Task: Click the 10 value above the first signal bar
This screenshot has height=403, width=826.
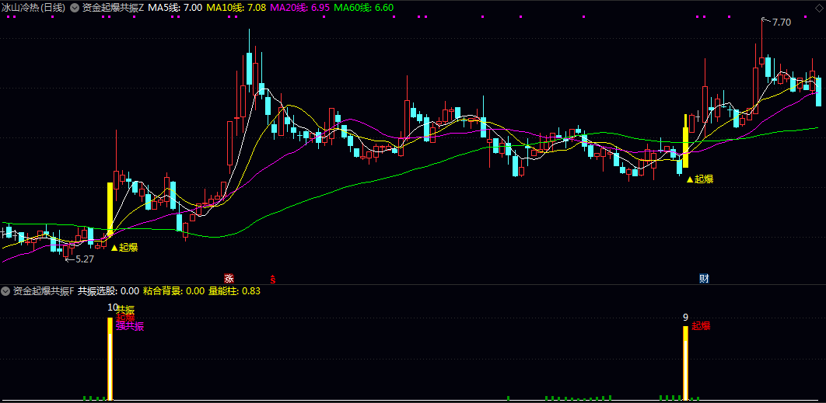Action: click(112, 307)
